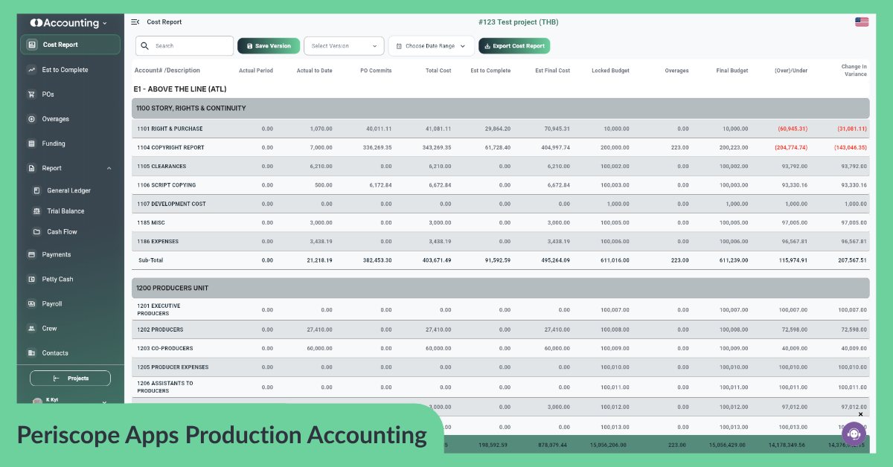Expand the K Kyi user profile menu
This screenshot has height=467, width=893.
point(104,402)
